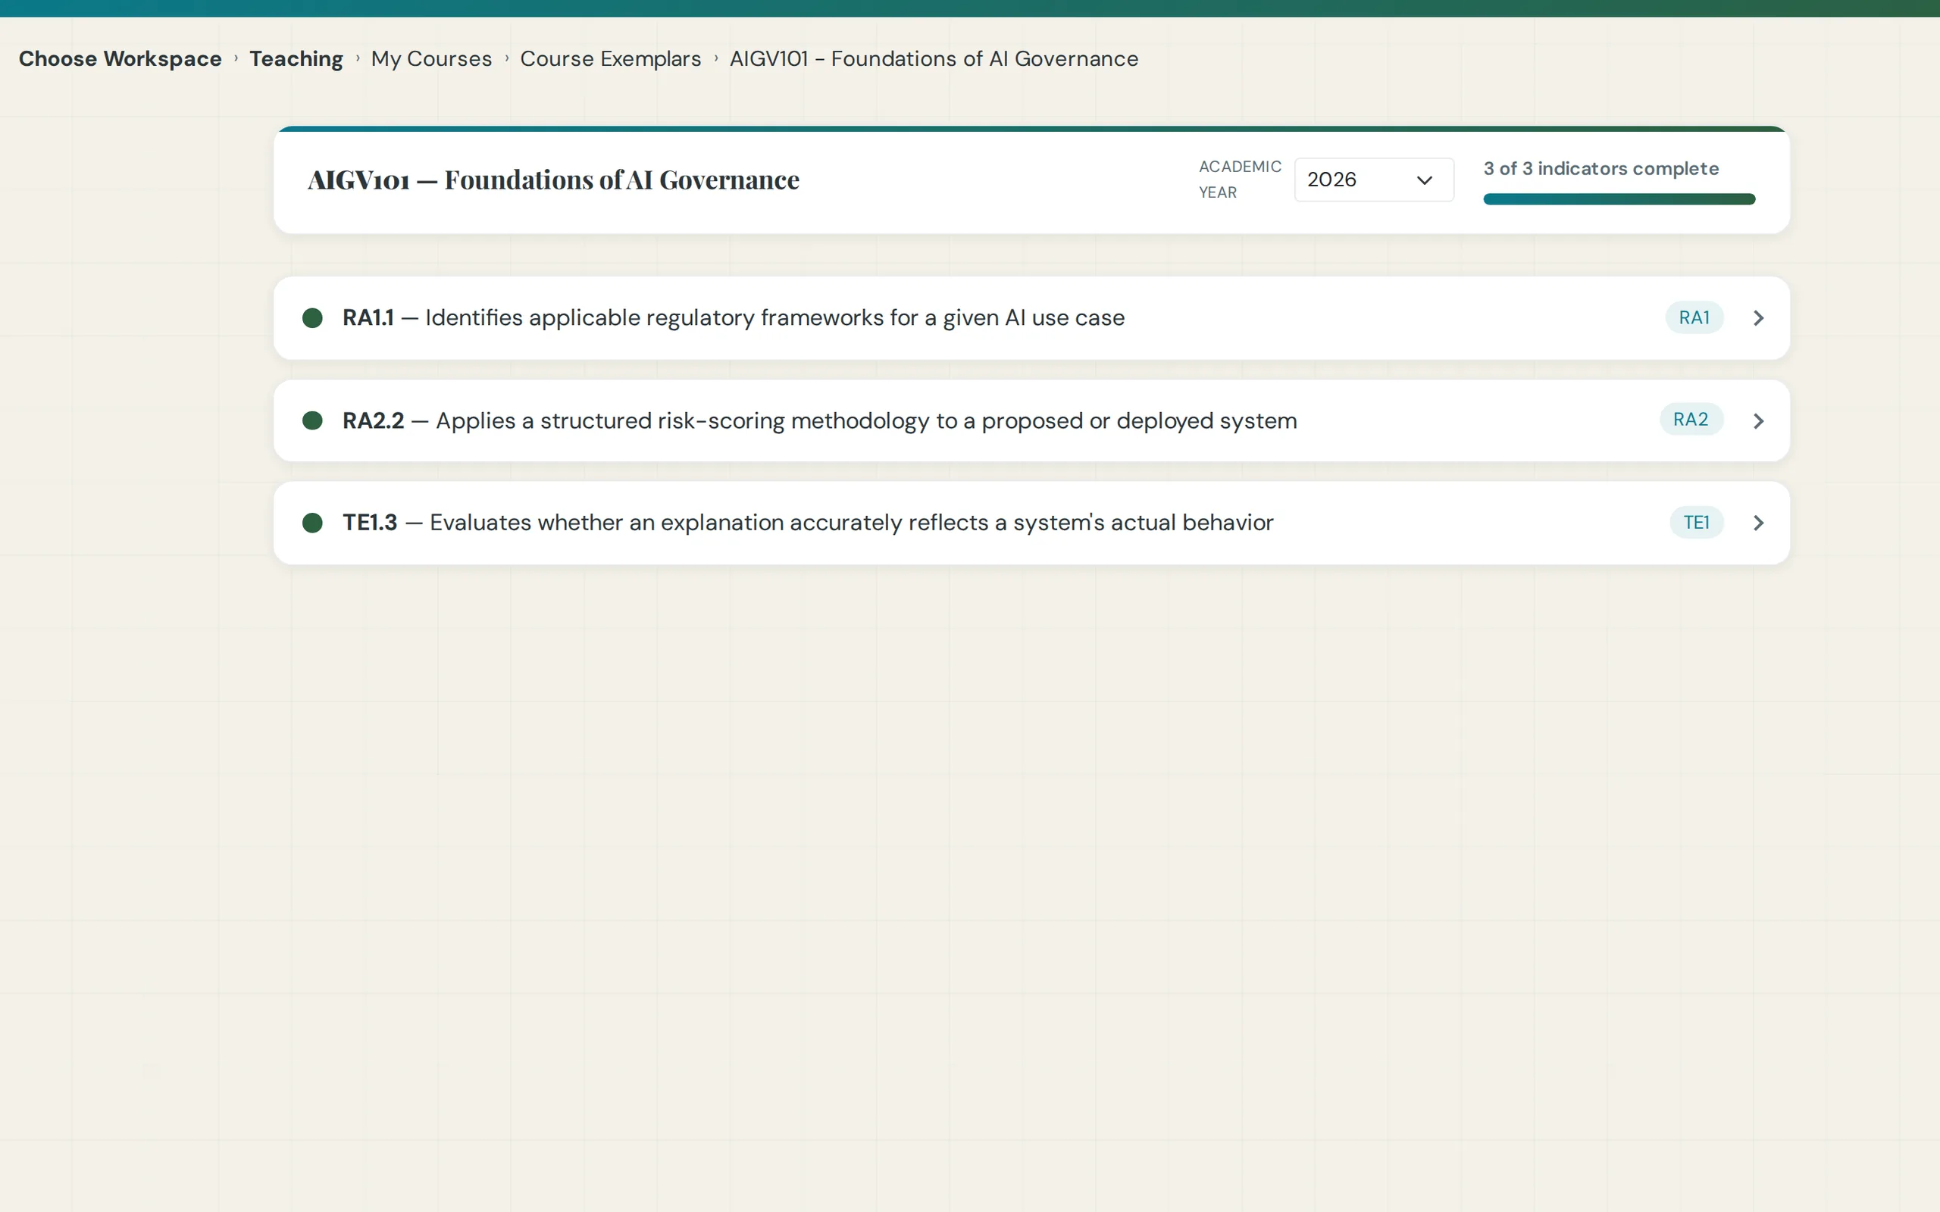This screenshot has height=1212, width=1940.
Task: Open RA2.2 Applies structured risk-scoring methodology row
Action: coord(1031,421)
